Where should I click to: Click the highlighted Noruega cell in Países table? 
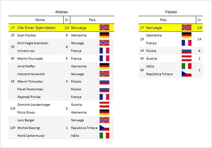(x=154, y=28)
